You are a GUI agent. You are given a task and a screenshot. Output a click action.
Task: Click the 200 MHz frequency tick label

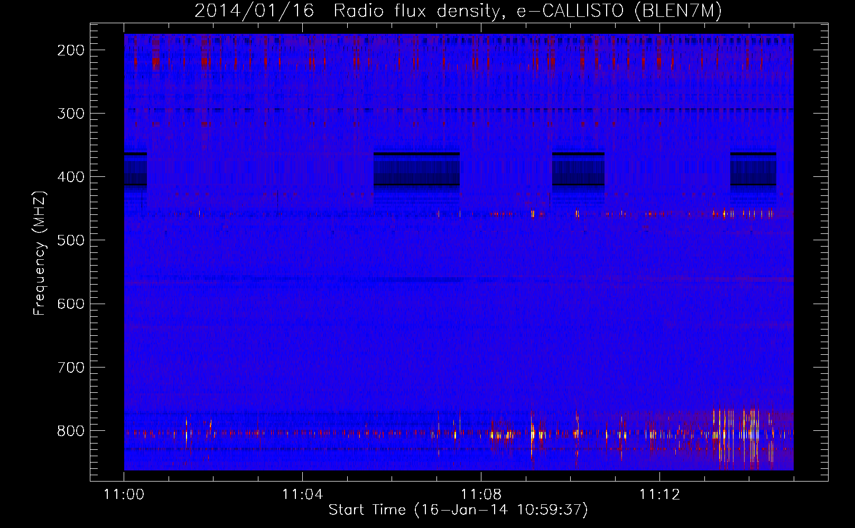coord(71,50)
